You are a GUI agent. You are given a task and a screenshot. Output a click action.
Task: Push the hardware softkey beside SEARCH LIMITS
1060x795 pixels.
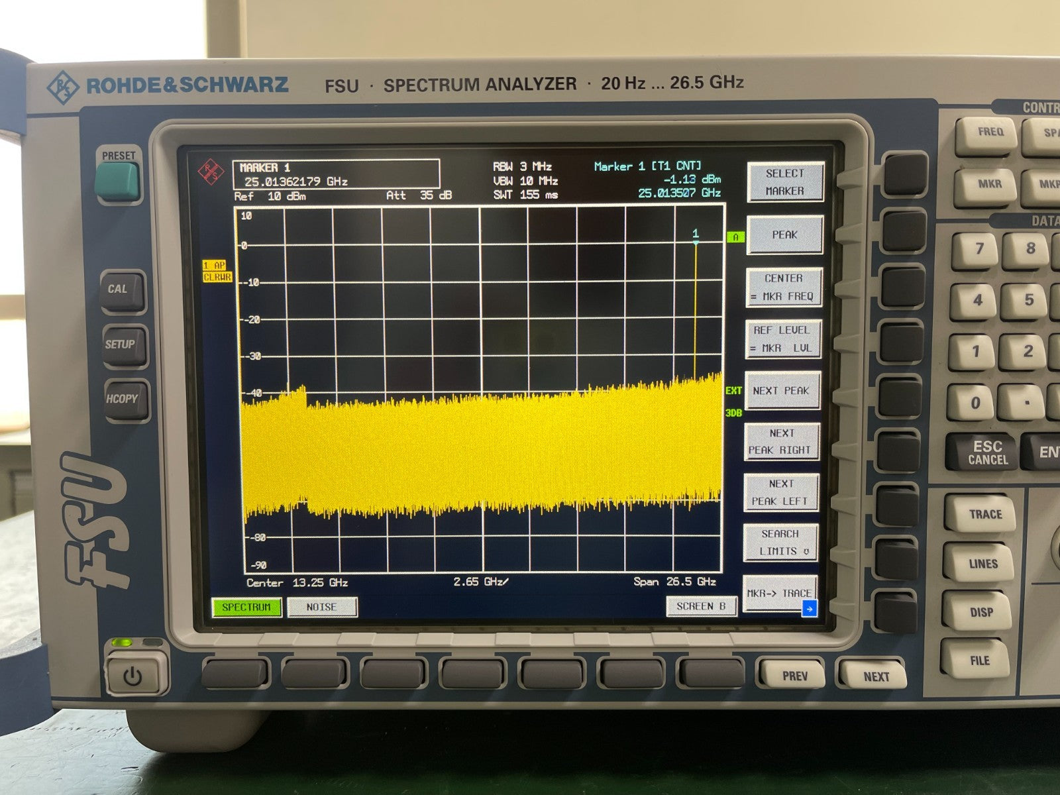click(x=897, y=559)
